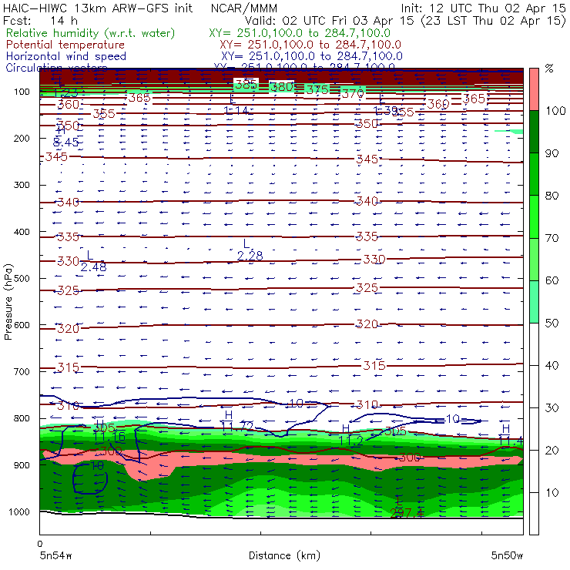The width and height of the screenshot is (570, 570).
Task: Click the '700' pressure axis tick label
Action: pyautogui.click(x=22, y=372)
